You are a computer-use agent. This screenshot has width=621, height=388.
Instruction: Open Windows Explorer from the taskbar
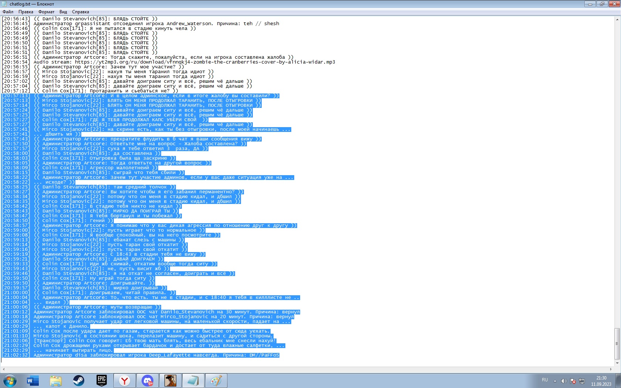point(56,381)
